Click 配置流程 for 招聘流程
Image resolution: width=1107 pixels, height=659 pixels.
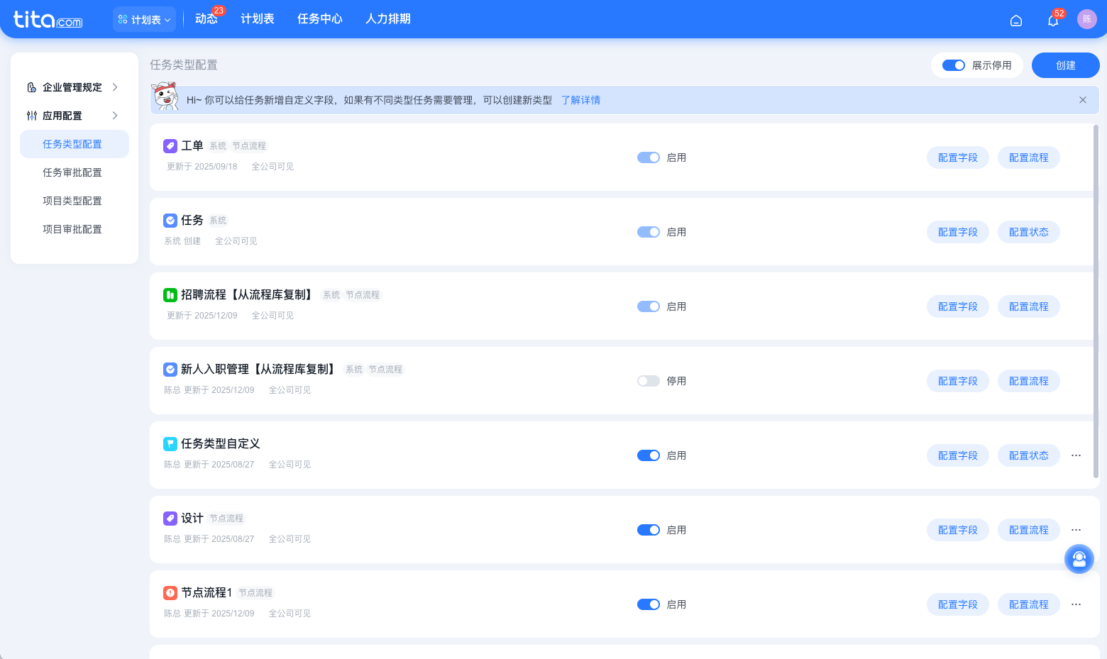[1029, 306]
